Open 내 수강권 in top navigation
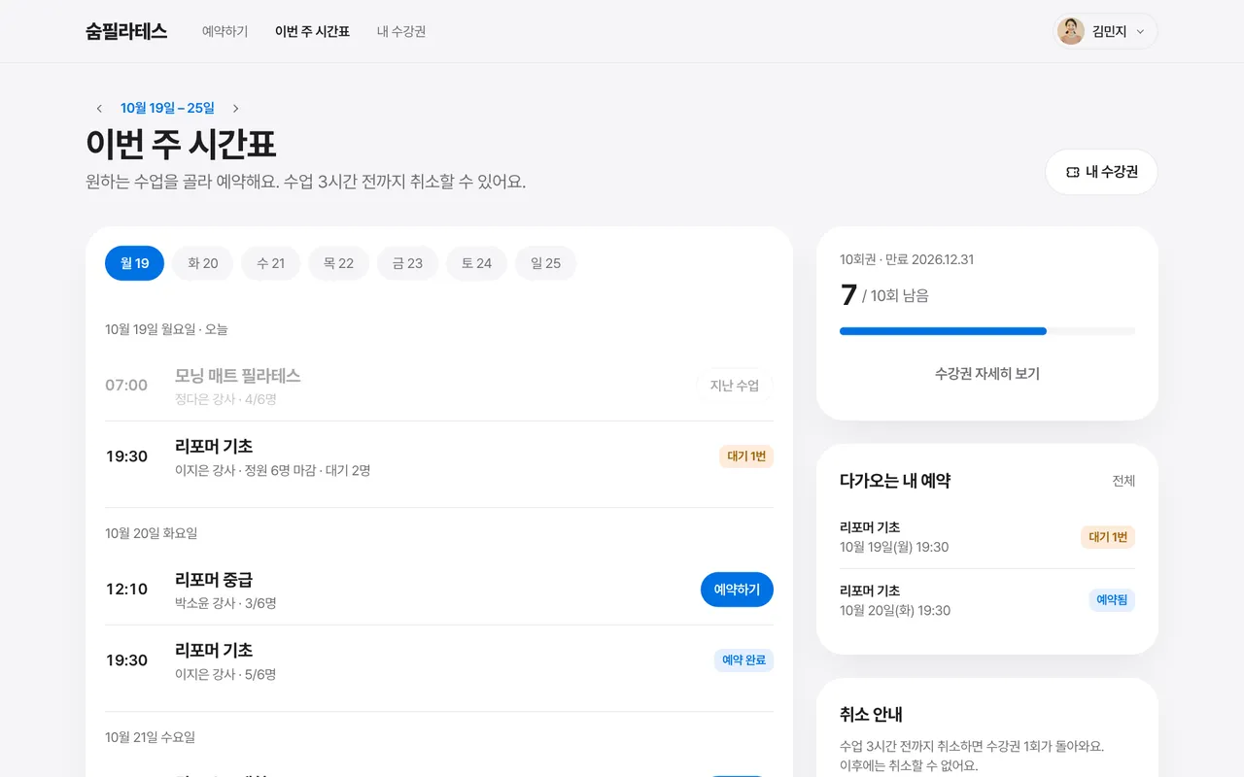This screenshot has width=1244, height=777. pos(401,31)
